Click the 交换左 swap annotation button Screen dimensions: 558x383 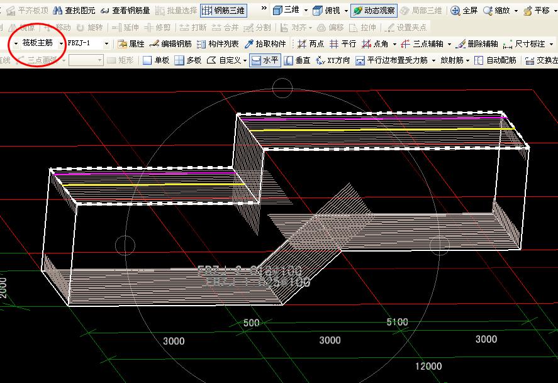(x=541, y=60)
